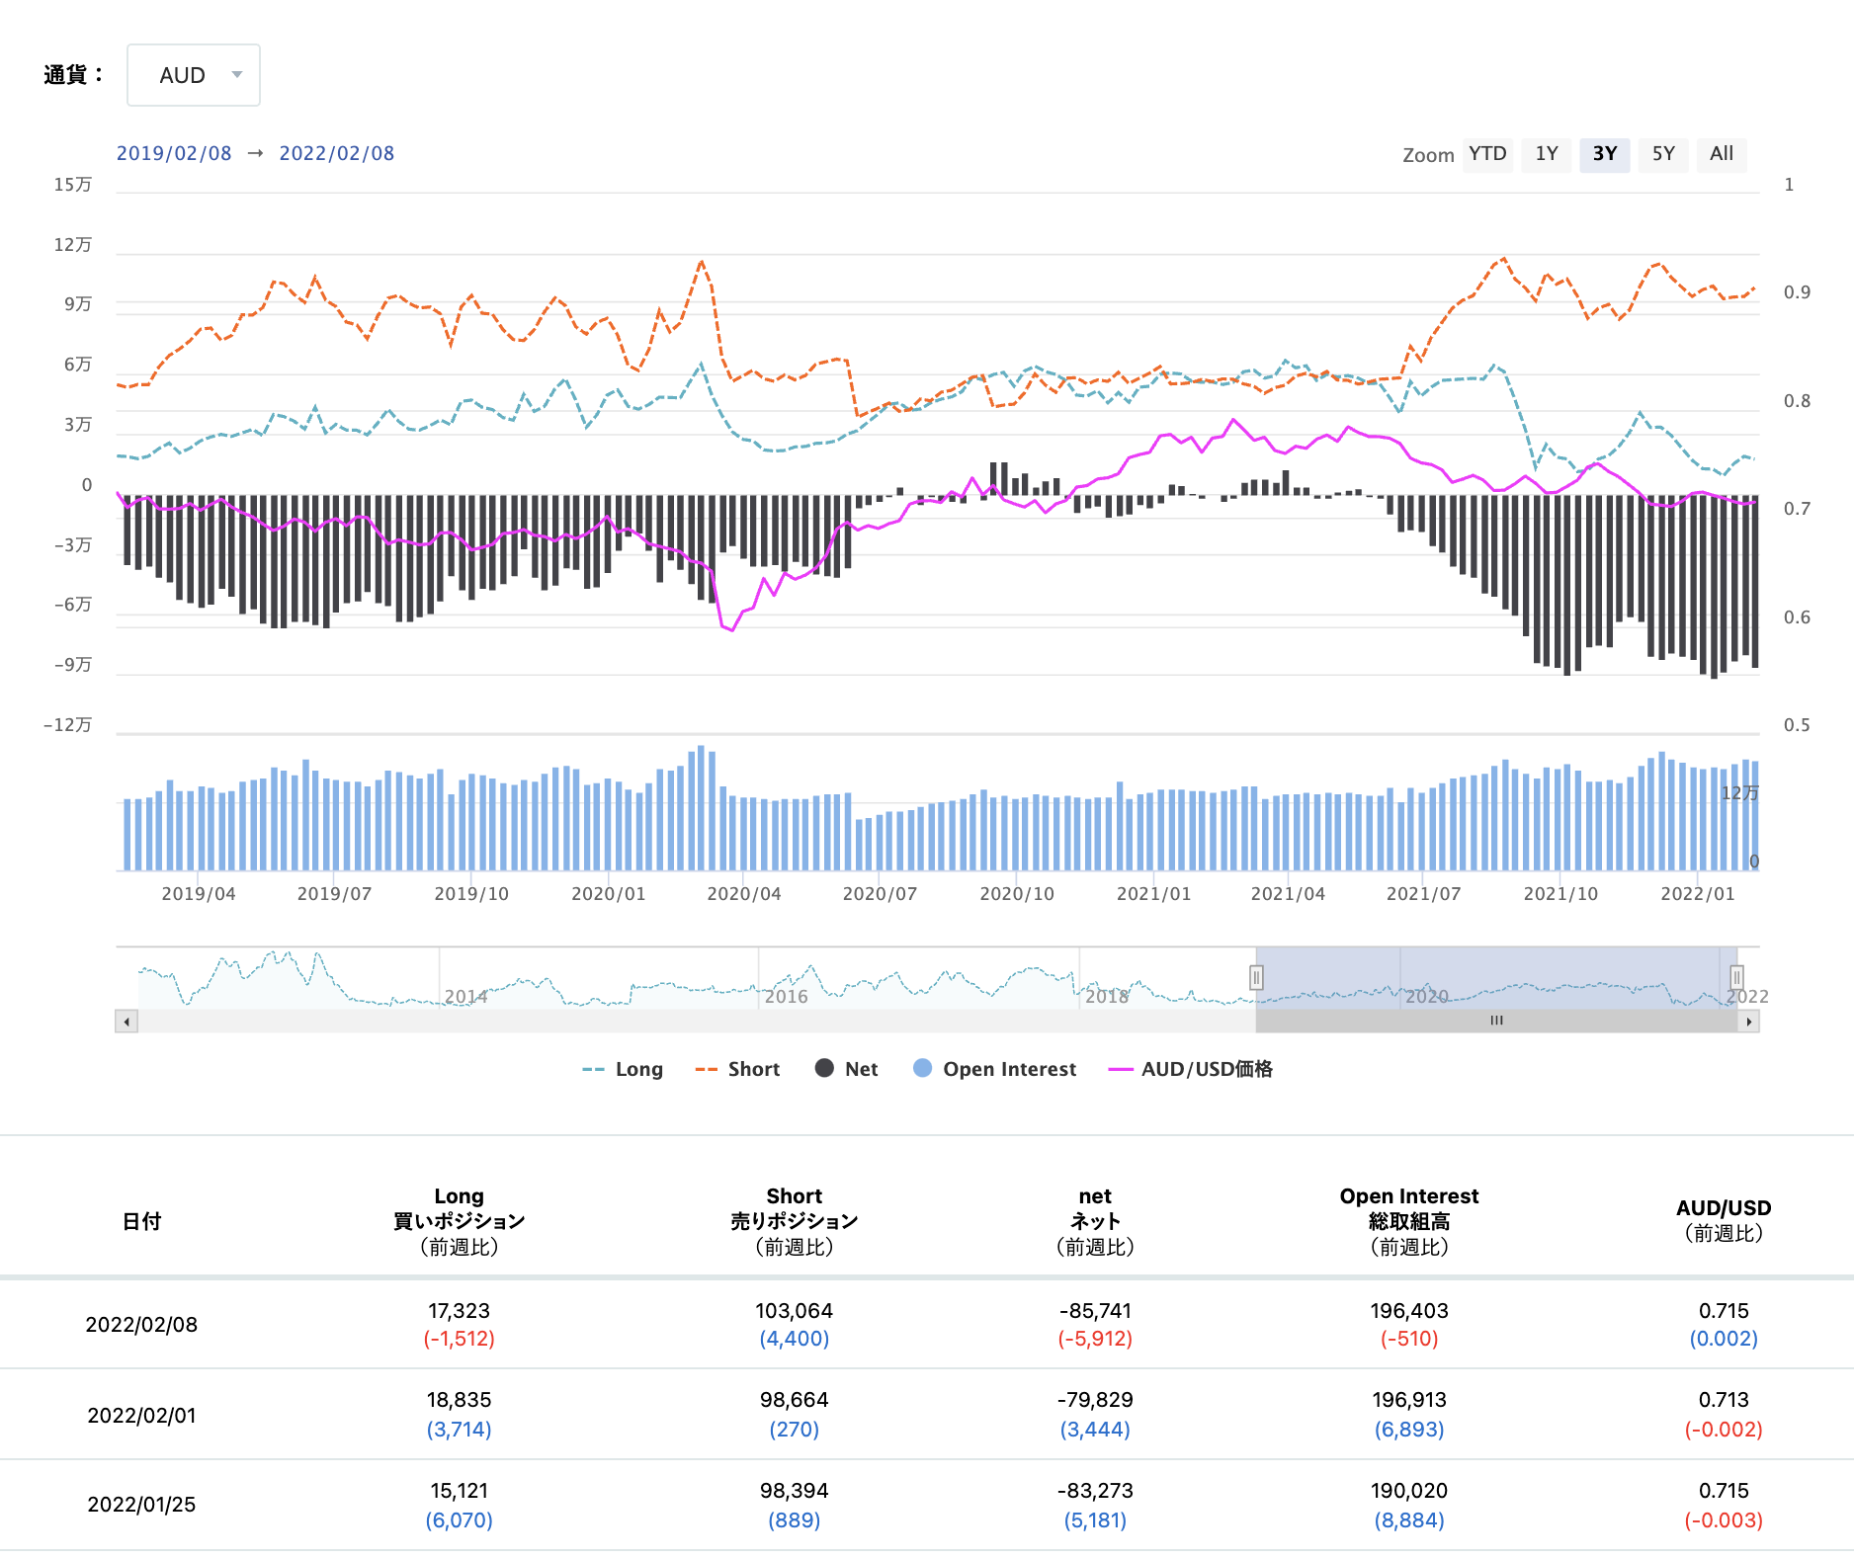Toggle the Net series in legend
1854x1559 pixels.
847,1069
